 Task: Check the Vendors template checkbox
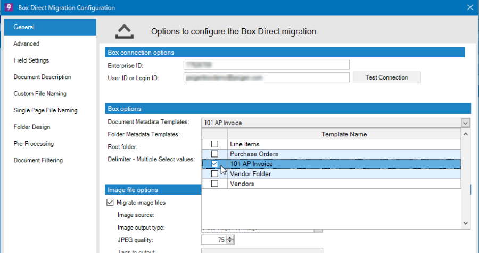point(214,184)
